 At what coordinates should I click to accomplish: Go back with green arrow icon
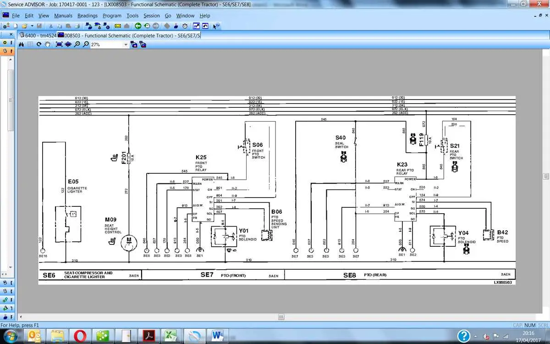click(x=137, y=26)
